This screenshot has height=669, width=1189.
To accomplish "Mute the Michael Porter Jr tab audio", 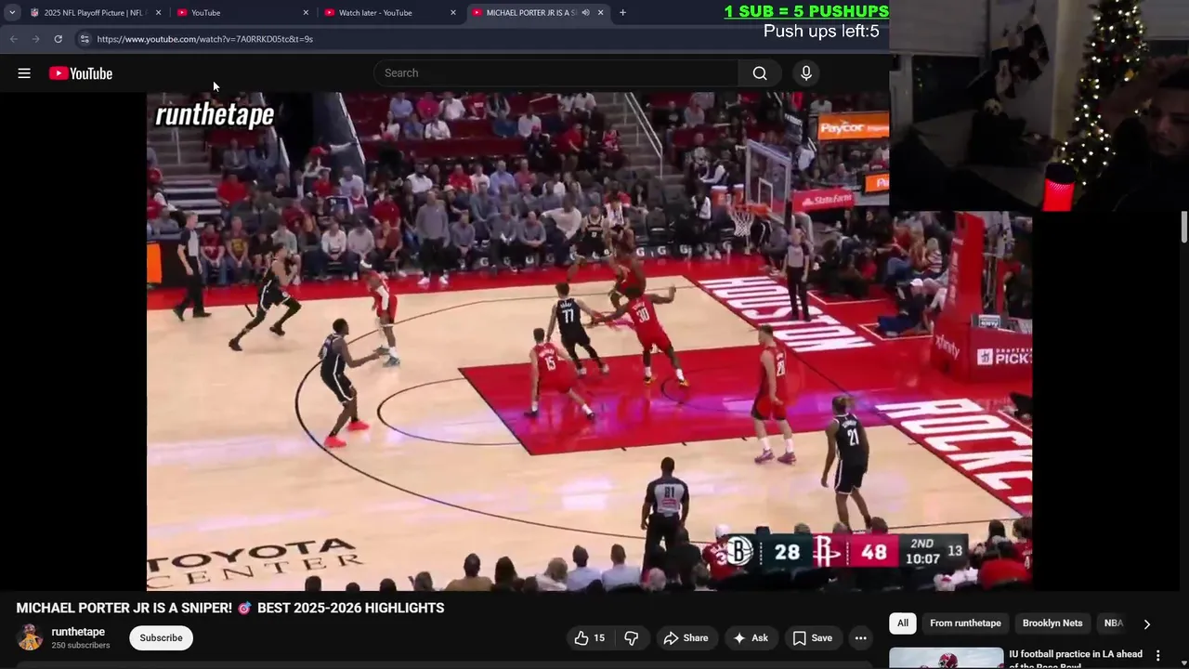I will tap(585, 13).
